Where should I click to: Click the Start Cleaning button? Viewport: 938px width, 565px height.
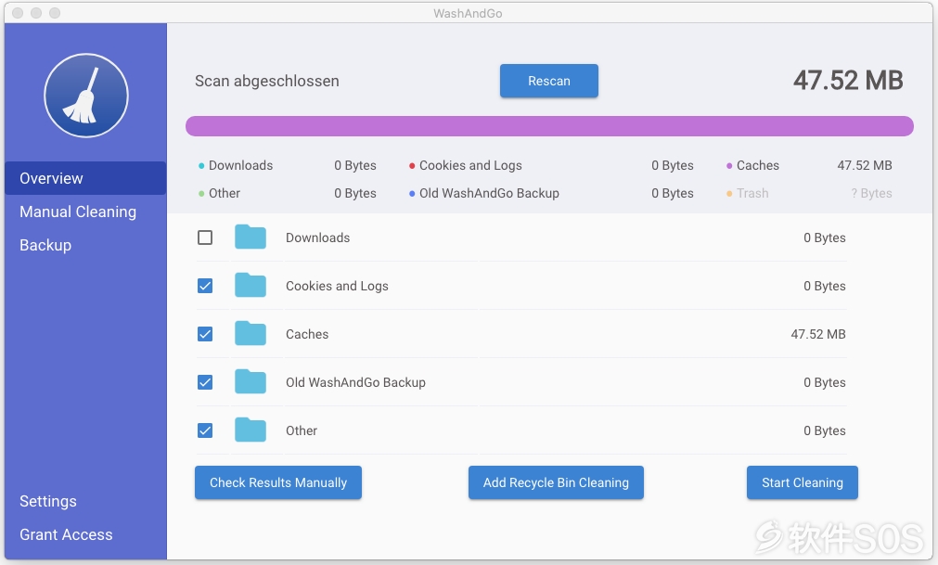(803, 482)
